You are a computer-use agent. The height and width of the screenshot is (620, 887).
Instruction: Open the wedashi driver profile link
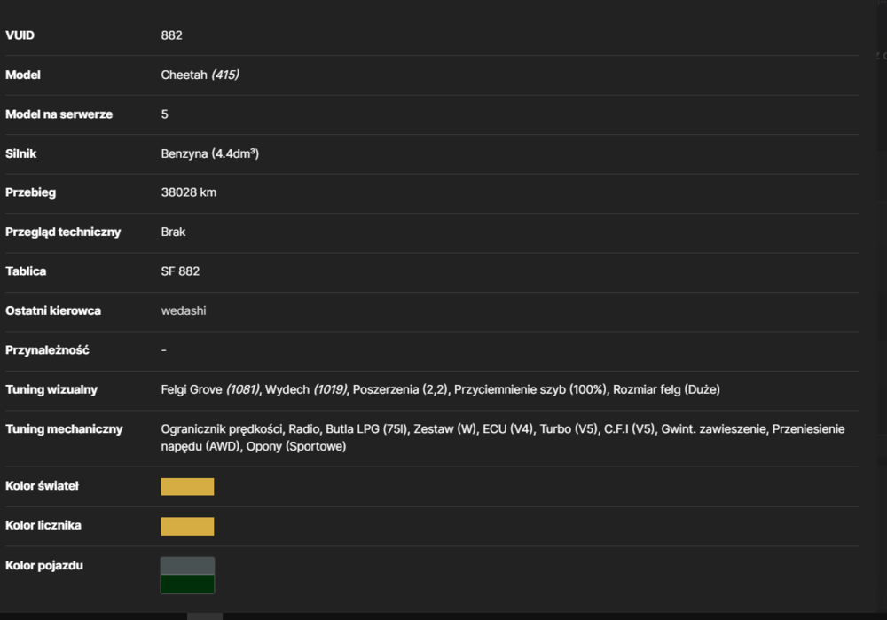click(x=184, y=310)
